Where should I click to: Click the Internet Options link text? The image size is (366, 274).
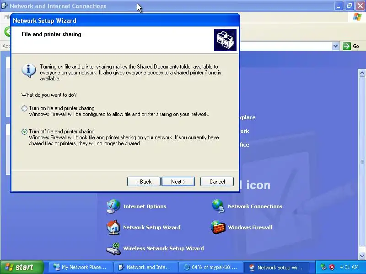[x=145, y=206]
